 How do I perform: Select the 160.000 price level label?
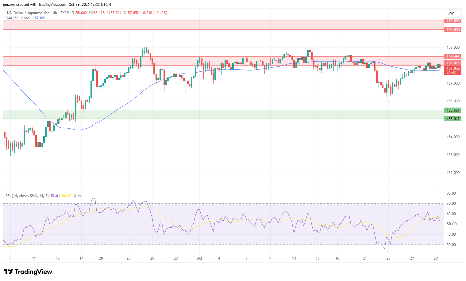(x=453, y=30)
